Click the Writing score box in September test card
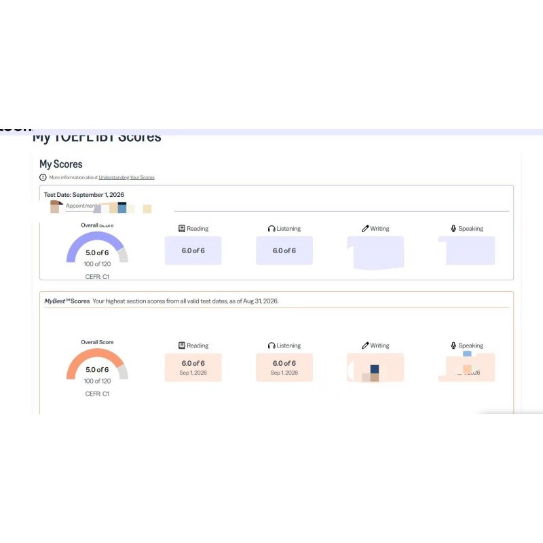 pos(375,252)
